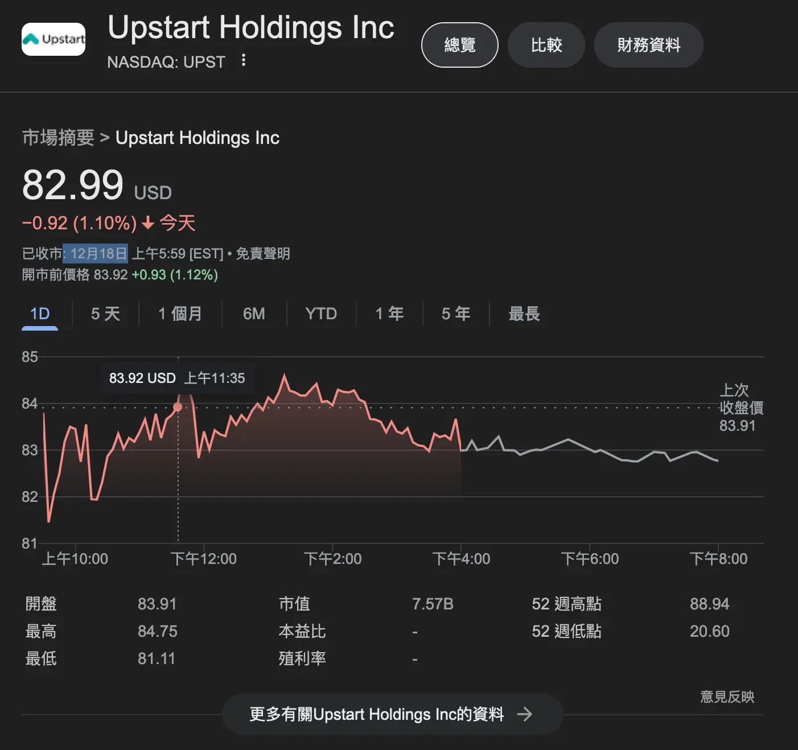The width and height of the screenshot is (798, 750).
Task: Select the 總覽 tab
Action: (459, 45)
